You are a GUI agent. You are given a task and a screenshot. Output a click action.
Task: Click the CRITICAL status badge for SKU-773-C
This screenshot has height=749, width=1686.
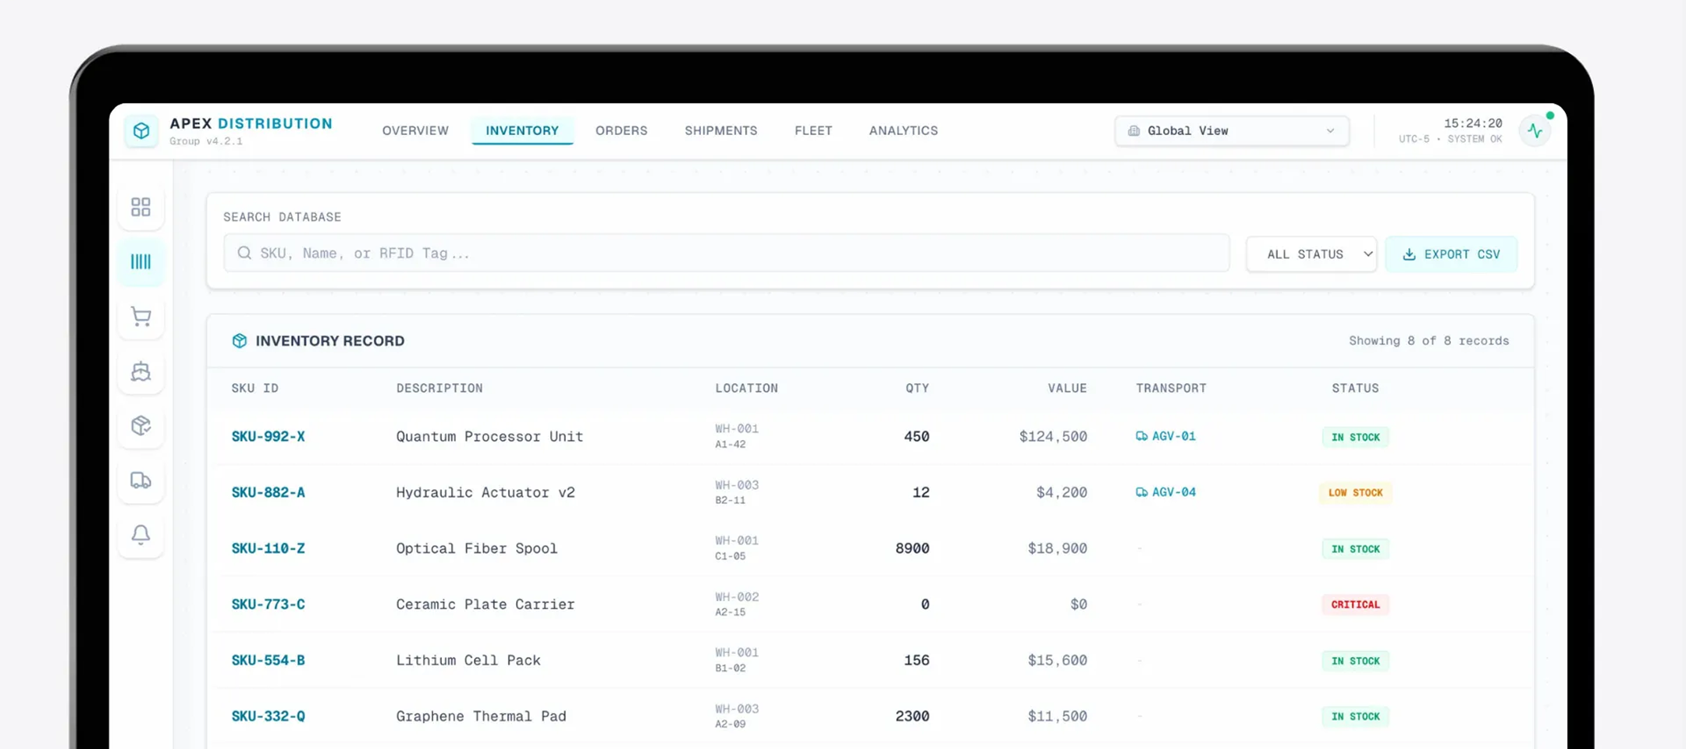pyautogui.click(x=1355, y=605)
